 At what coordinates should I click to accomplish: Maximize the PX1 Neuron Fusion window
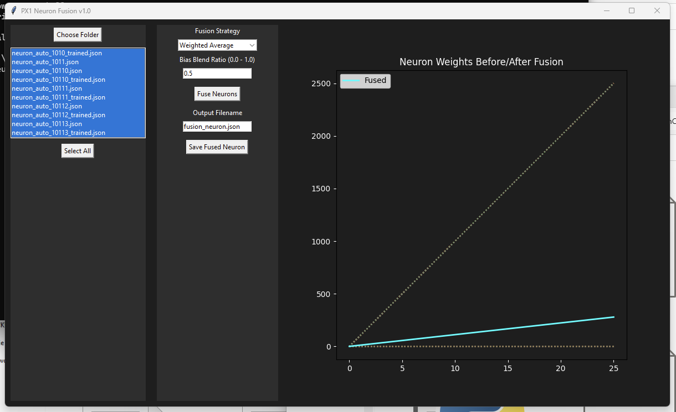pos(632,11)
